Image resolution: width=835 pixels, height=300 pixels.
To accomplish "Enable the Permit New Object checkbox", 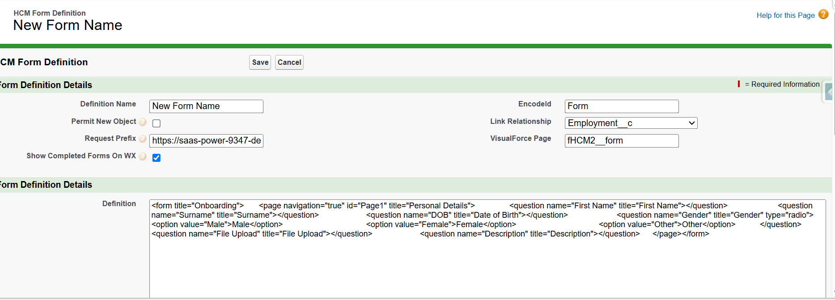I will (157, 123).
